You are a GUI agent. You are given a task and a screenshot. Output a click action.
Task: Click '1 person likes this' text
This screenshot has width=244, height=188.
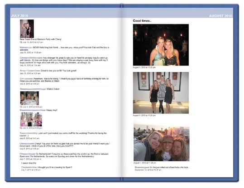coord(29,163)
